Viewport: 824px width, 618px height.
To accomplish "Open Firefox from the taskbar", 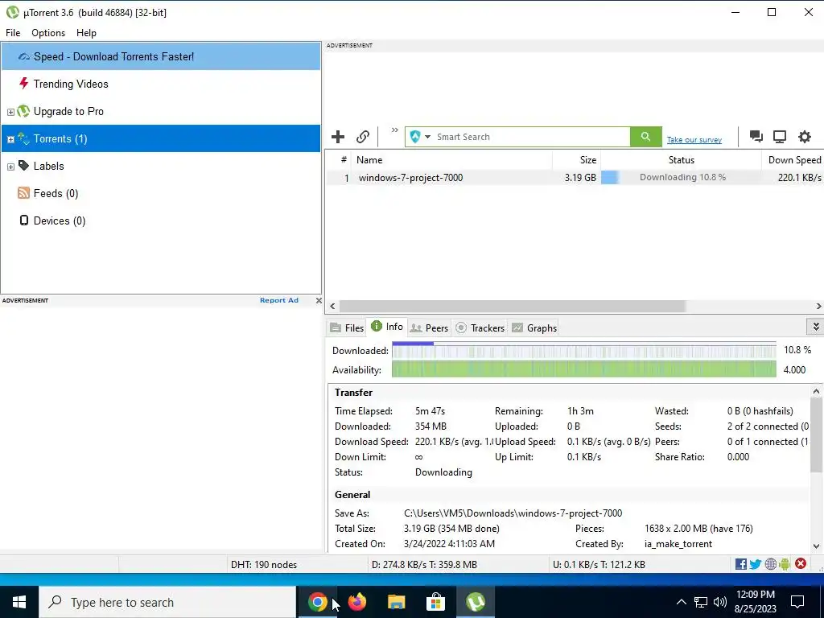I will pos(357,602).
